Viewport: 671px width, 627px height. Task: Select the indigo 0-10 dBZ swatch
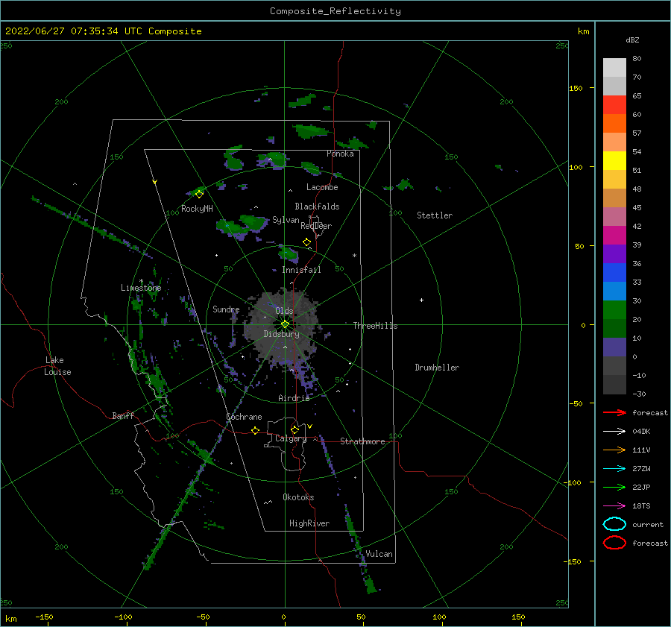tap(614, 347)
